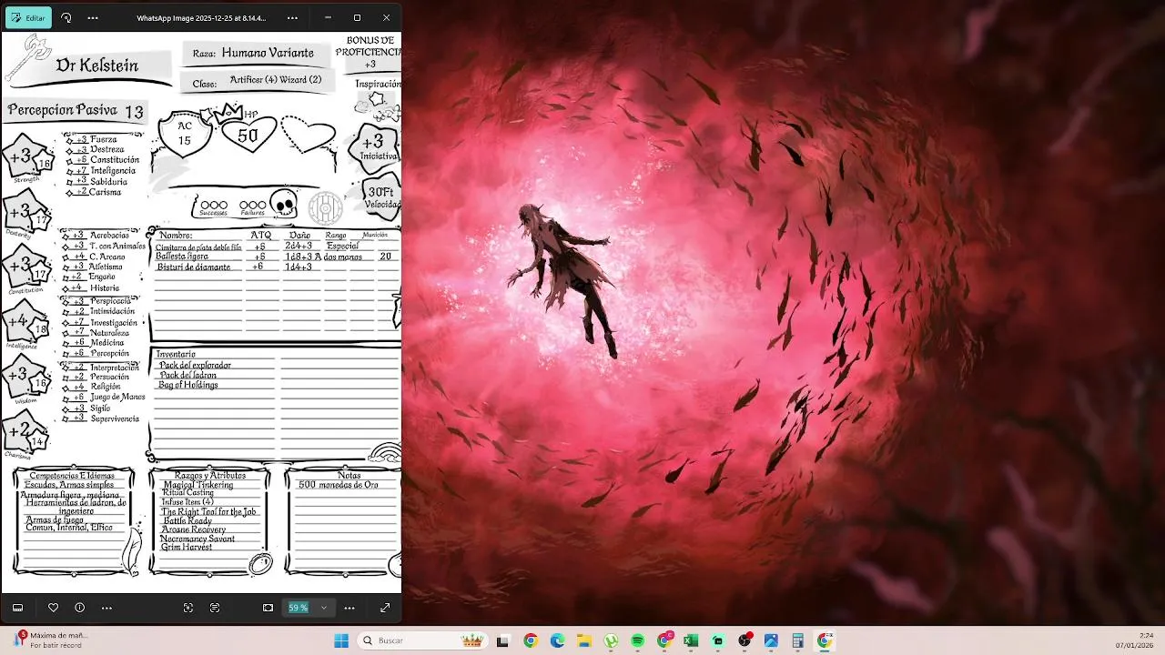Click the Magical Tinkering trait
Viewport: 1165px width, 655px height.
(x=198, y=485)
